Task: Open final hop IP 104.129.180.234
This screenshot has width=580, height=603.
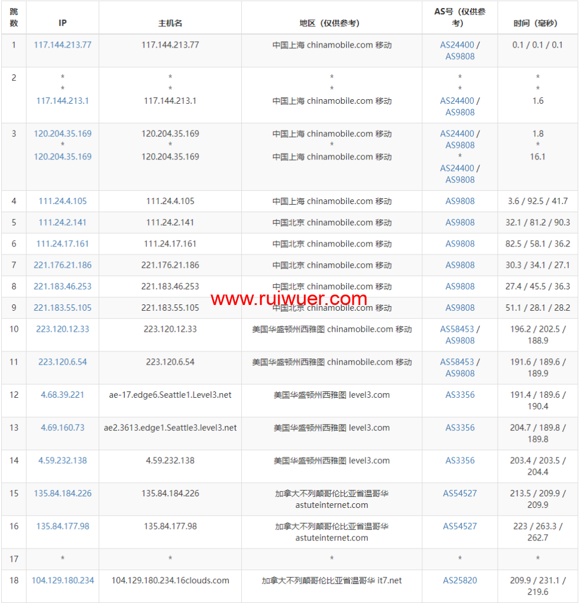Action: click(x=63, y=580)
